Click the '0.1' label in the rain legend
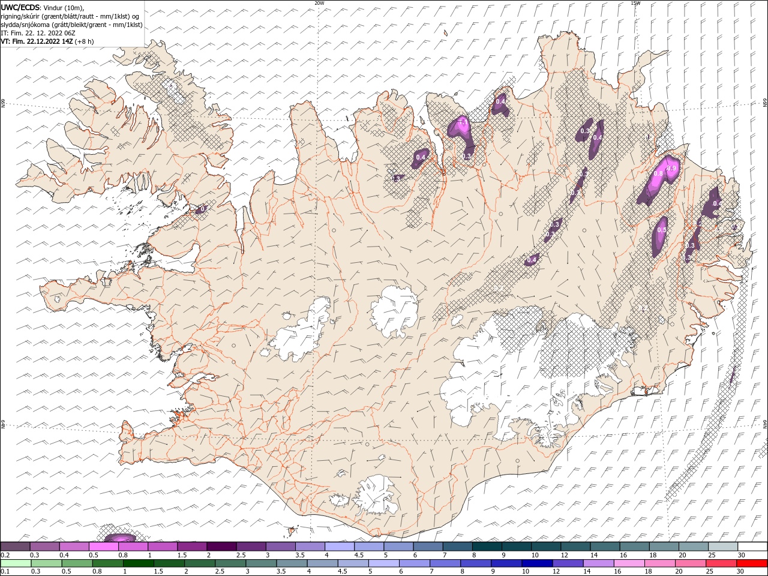The height and width of the screenshot is (576, 768). point(5,572)
